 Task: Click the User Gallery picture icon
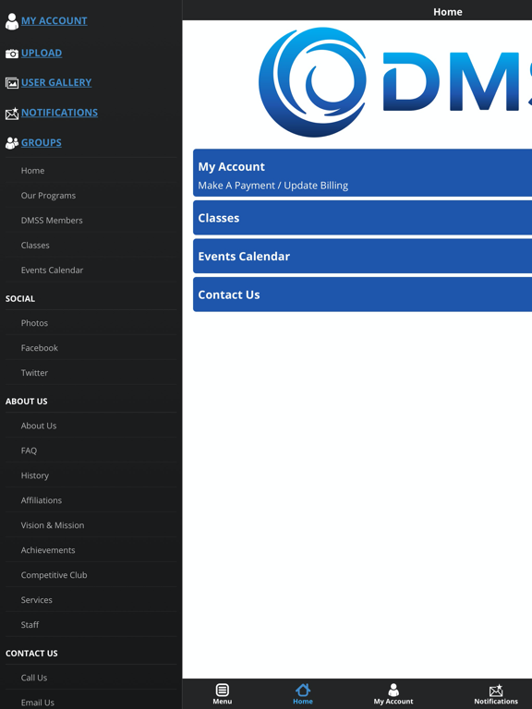tap(12, 83)
